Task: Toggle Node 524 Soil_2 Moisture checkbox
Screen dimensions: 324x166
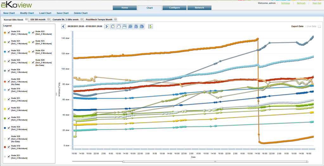Action: pos(9,128)
